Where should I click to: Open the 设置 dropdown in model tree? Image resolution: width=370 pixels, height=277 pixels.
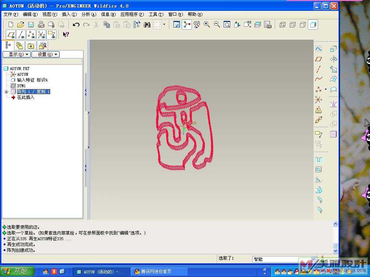(x=46, y=54)
